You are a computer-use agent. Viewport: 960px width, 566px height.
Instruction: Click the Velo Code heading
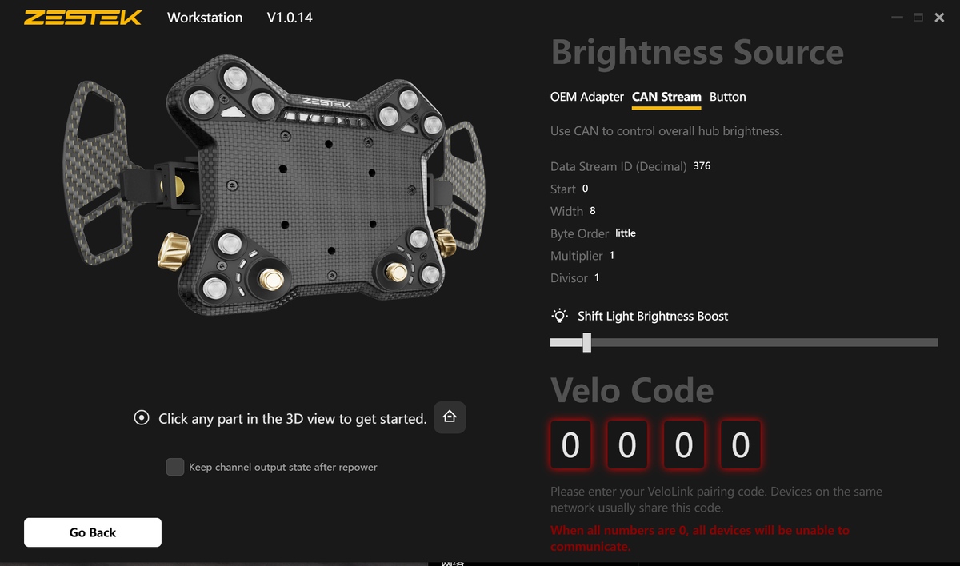632,390
